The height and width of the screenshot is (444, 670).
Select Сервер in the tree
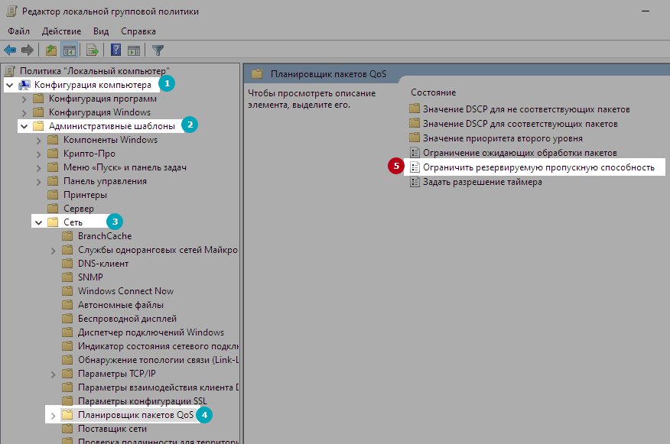pyautogui.click(x=79, y=209)
